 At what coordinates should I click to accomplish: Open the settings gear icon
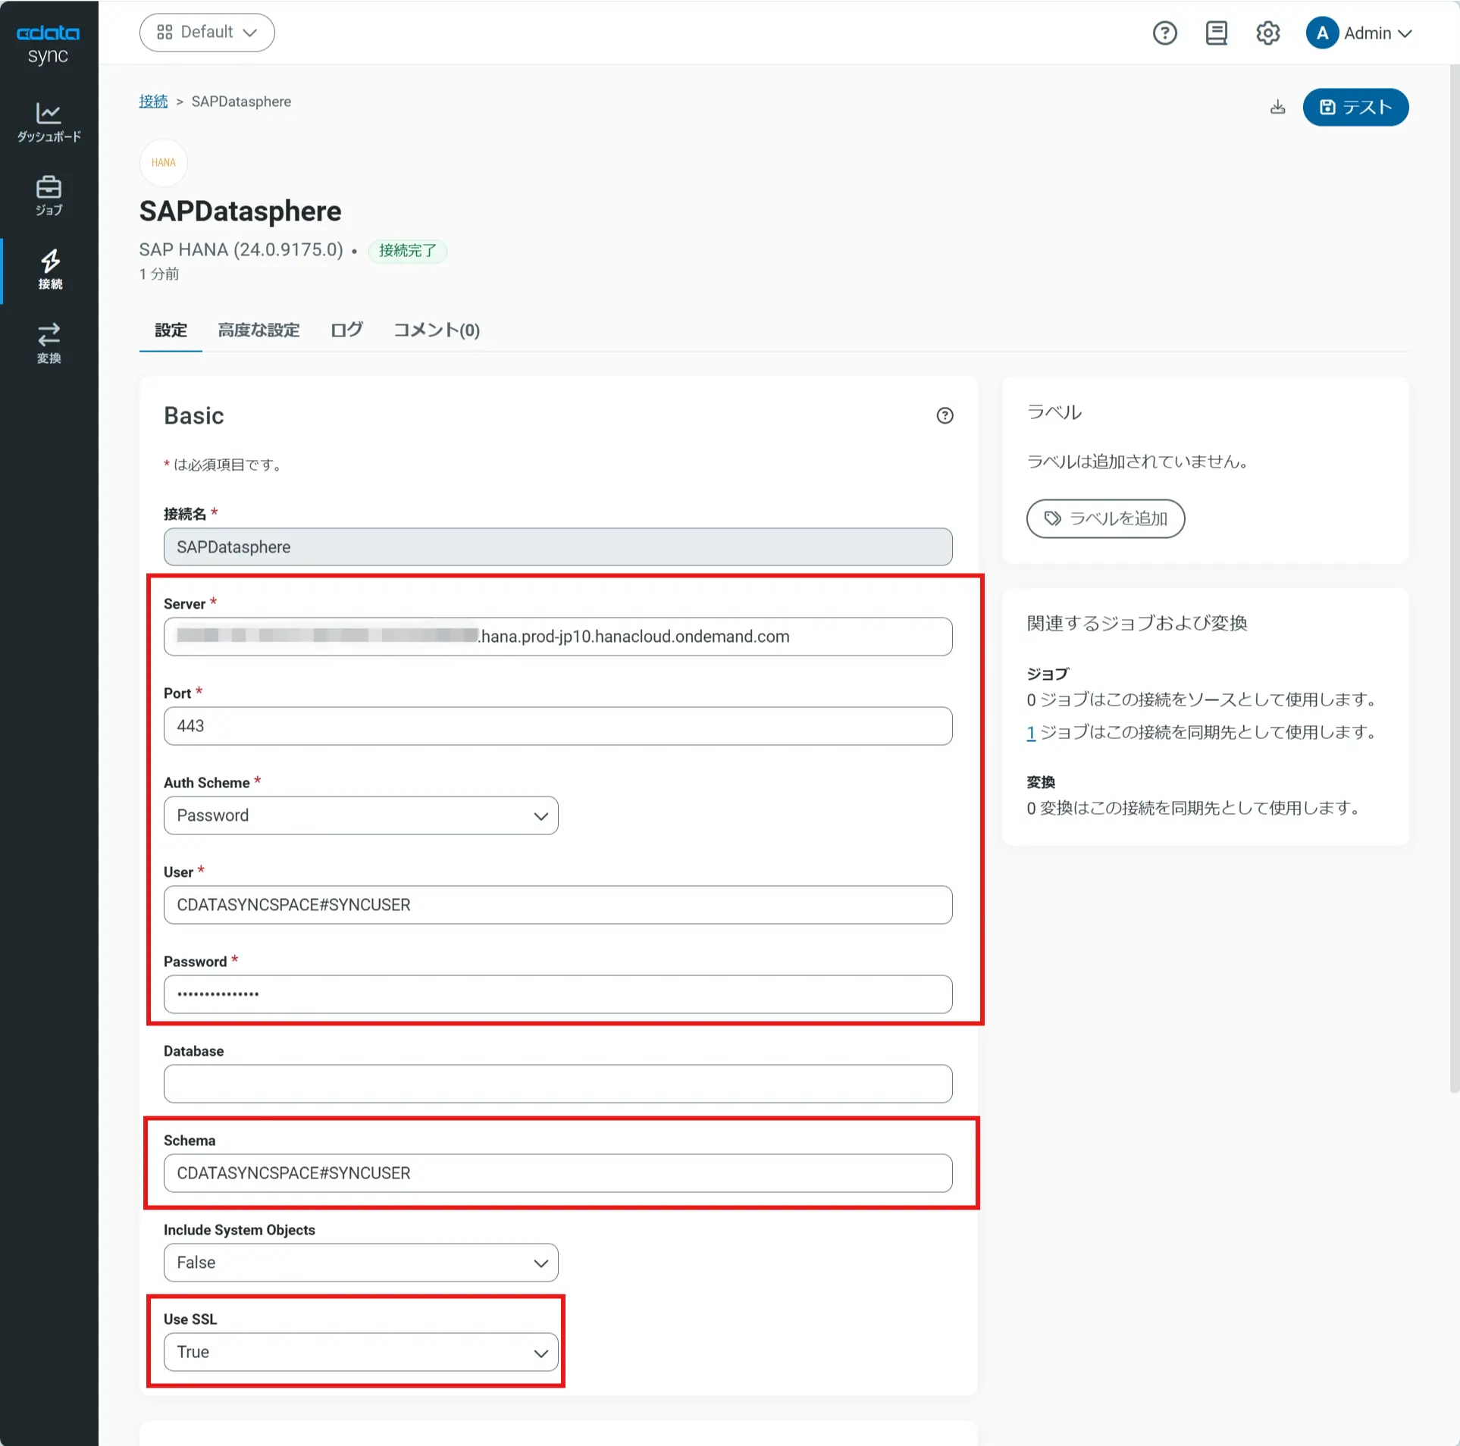pyautogui.click(x=1267, y=33)
